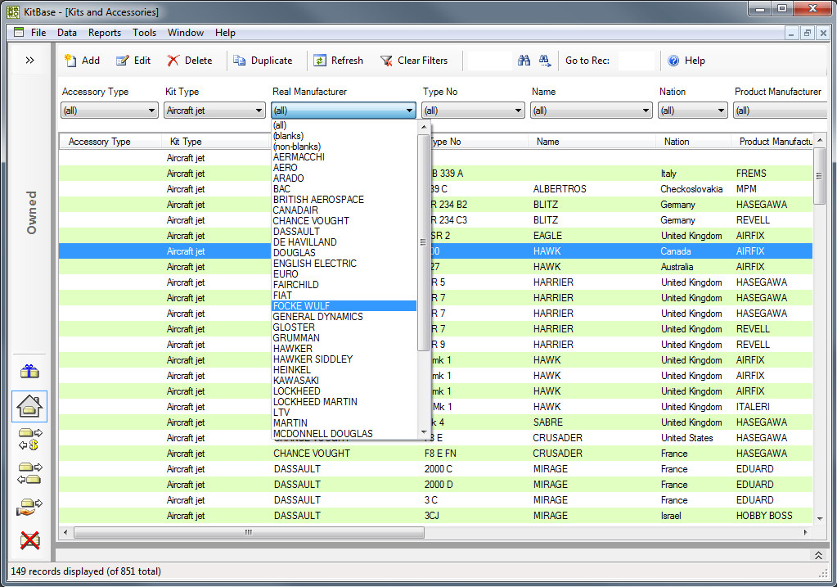This screenshot has height=587, width=837.
Task: Click the double-chevron collapse icon bottom right
Action: 818,556
